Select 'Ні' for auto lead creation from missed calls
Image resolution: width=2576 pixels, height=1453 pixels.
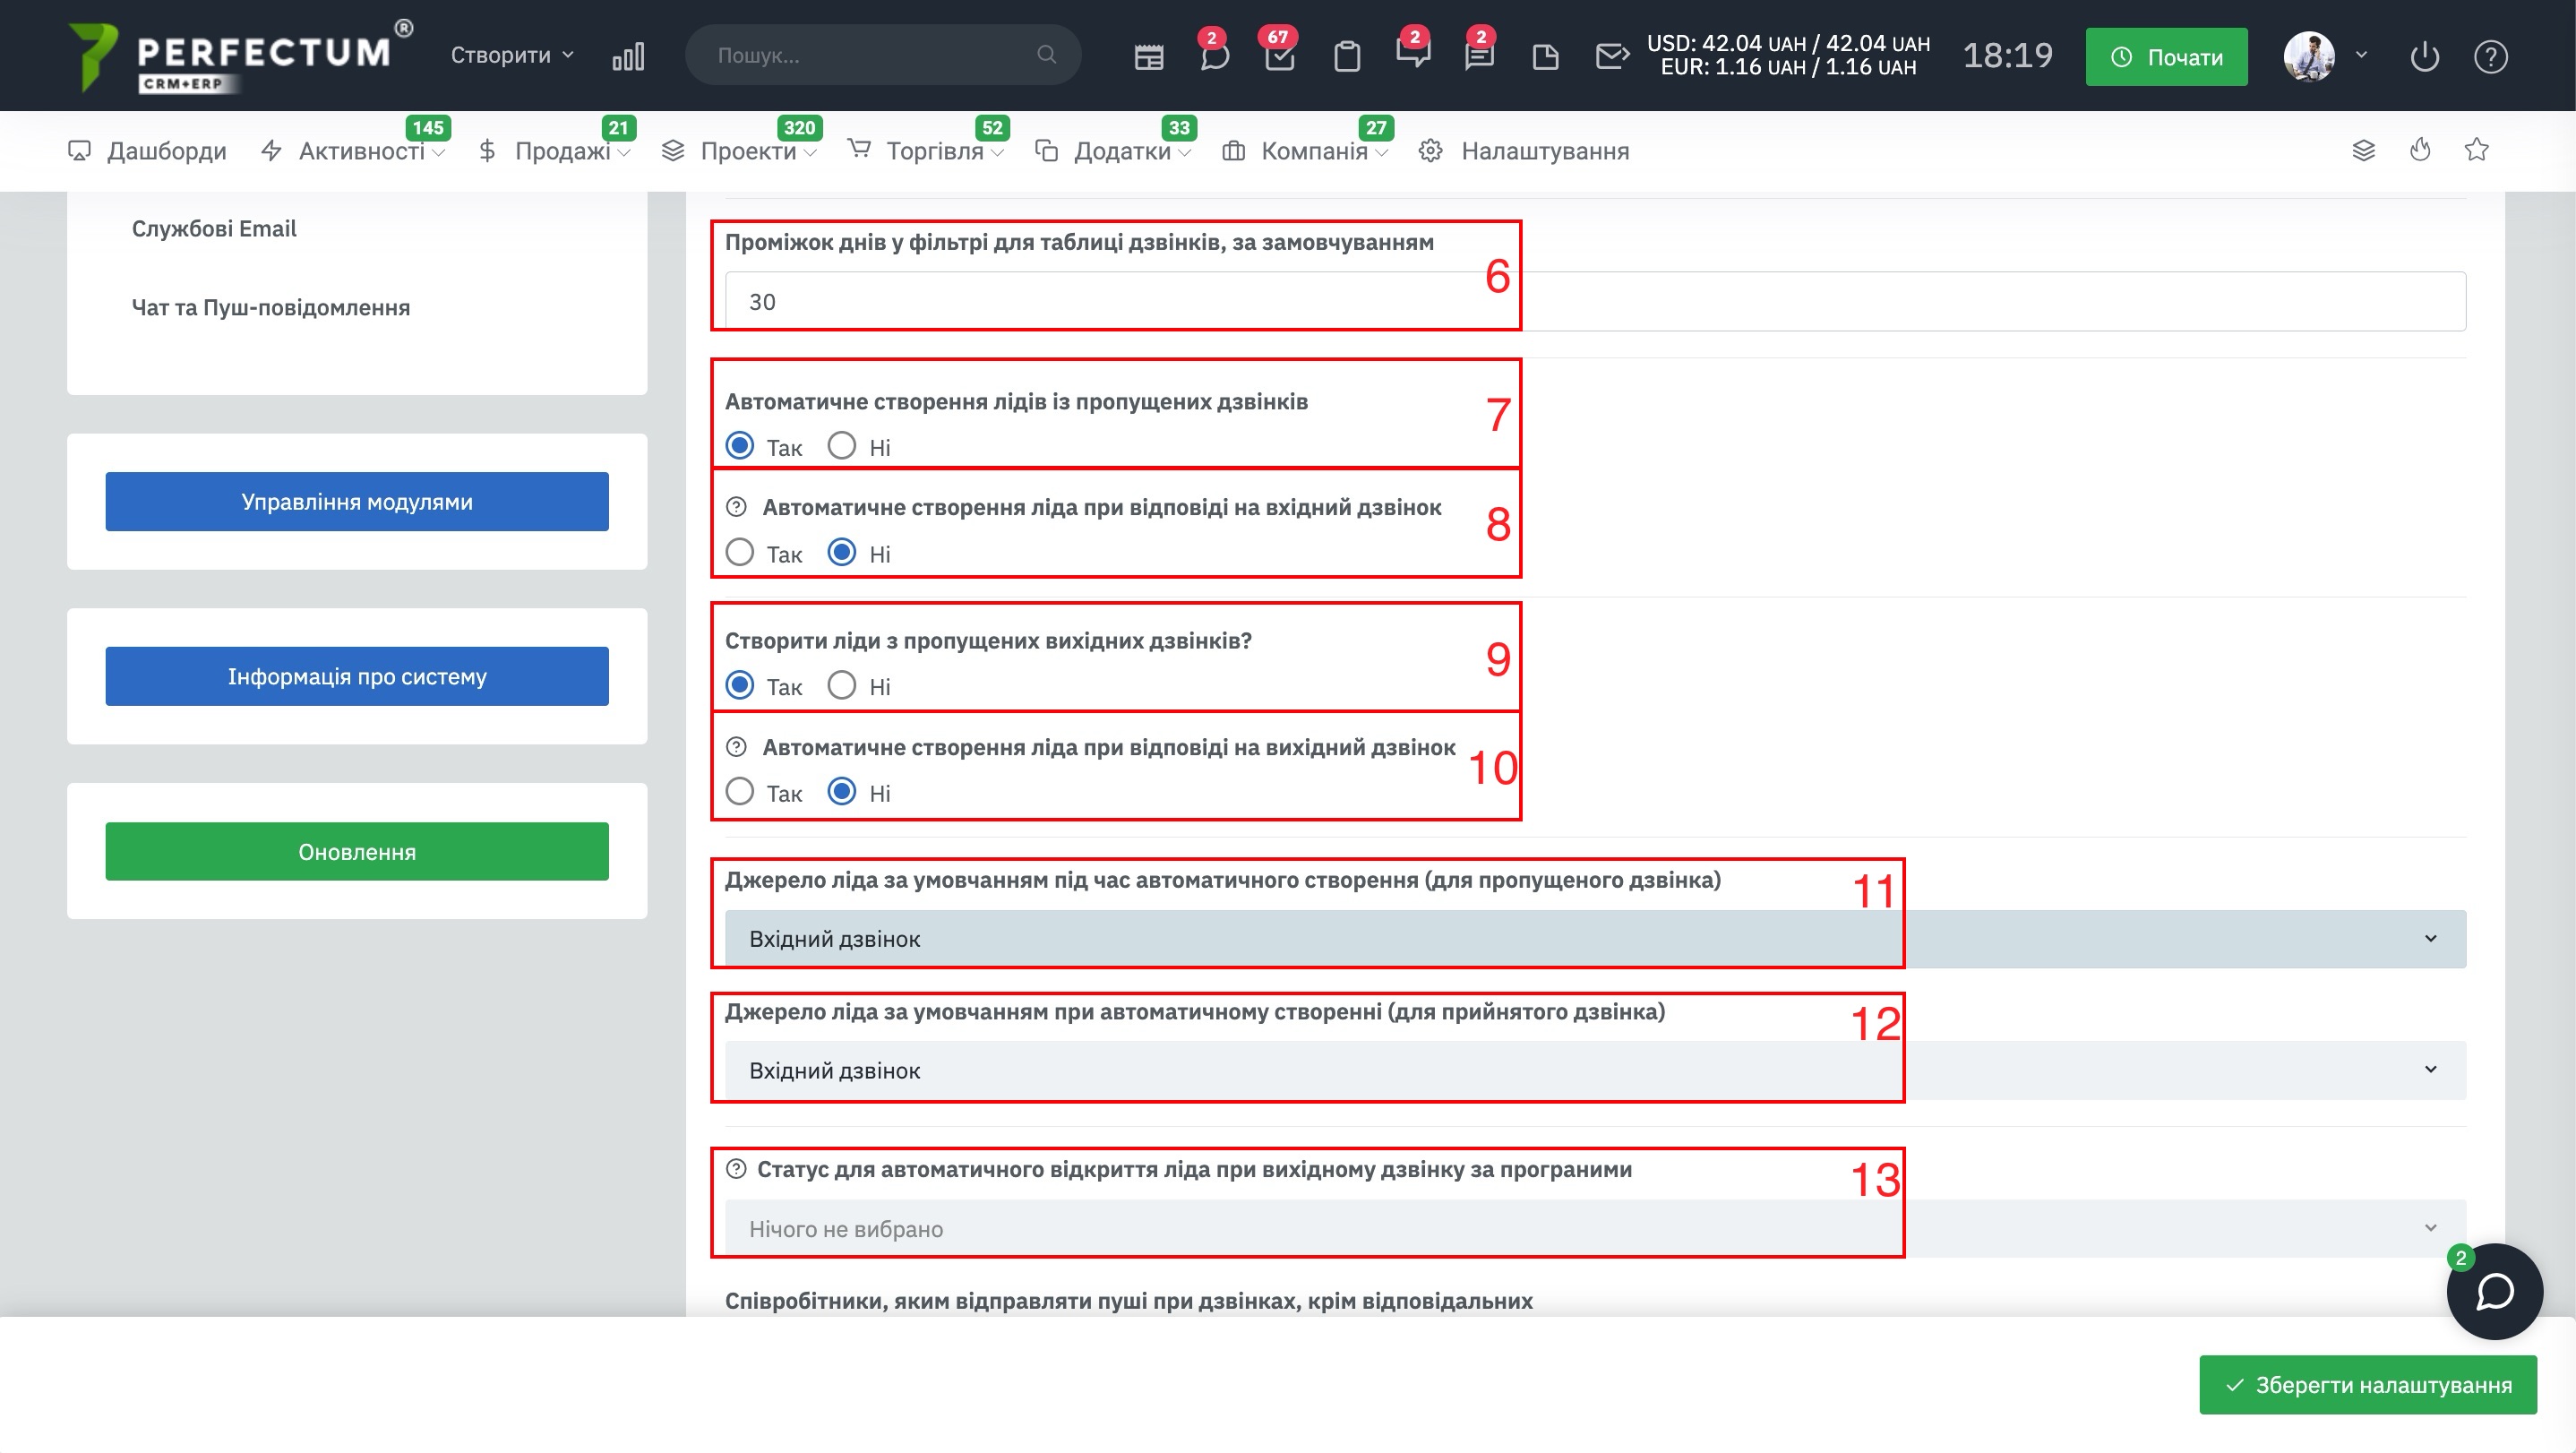tap(842, 446)
